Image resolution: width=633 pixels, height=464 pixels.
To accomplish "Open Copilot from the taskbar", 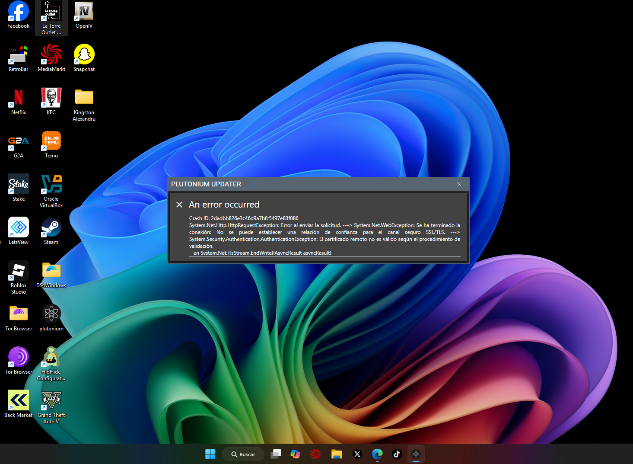I will tap(296, 454).
